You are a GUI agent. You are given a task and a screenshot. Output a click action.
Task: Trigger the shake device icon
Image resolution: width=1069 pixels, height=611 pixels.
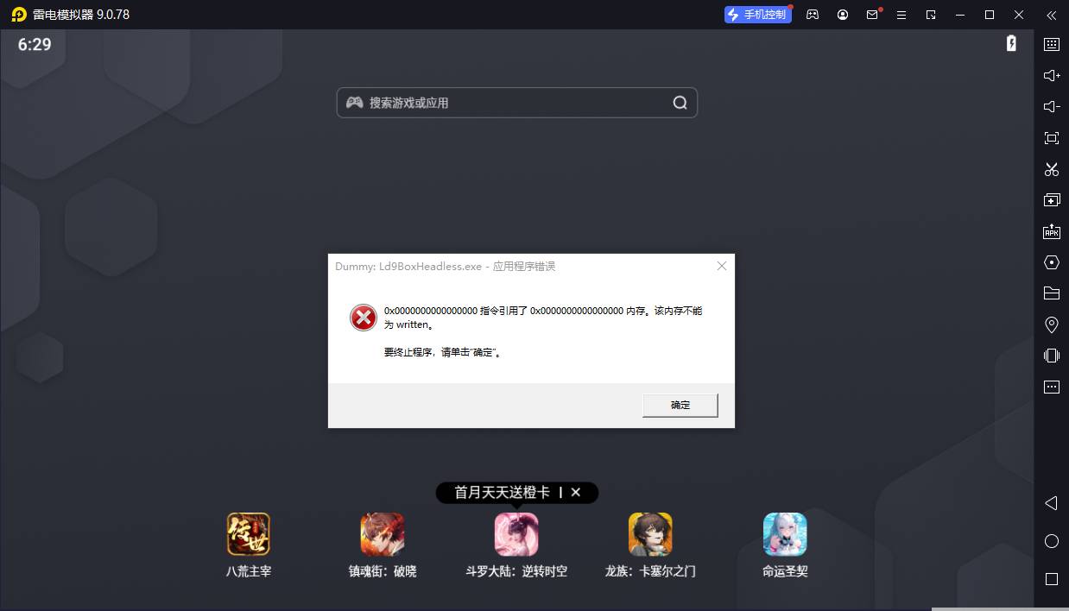click(x=1052, y=356)
